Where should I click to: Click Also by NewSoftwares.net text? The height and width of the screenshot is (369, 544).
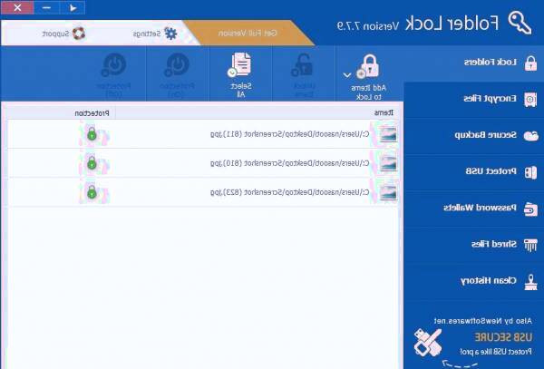[x=483, y=321]
